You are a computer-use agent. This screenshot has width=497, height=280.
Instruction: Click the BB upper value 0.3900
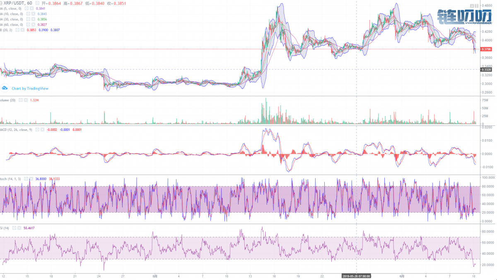[43, 30]
